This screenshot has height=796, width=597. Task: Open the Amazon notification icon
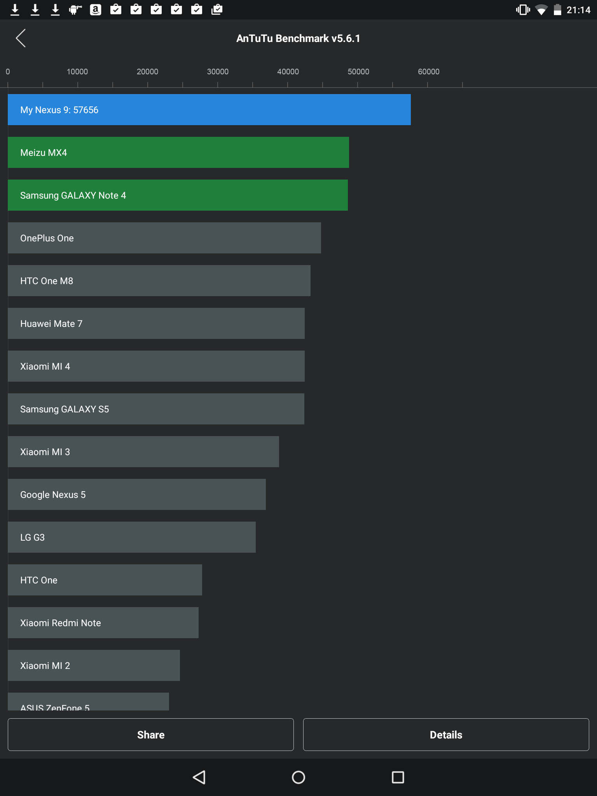(x=96, y=10)
